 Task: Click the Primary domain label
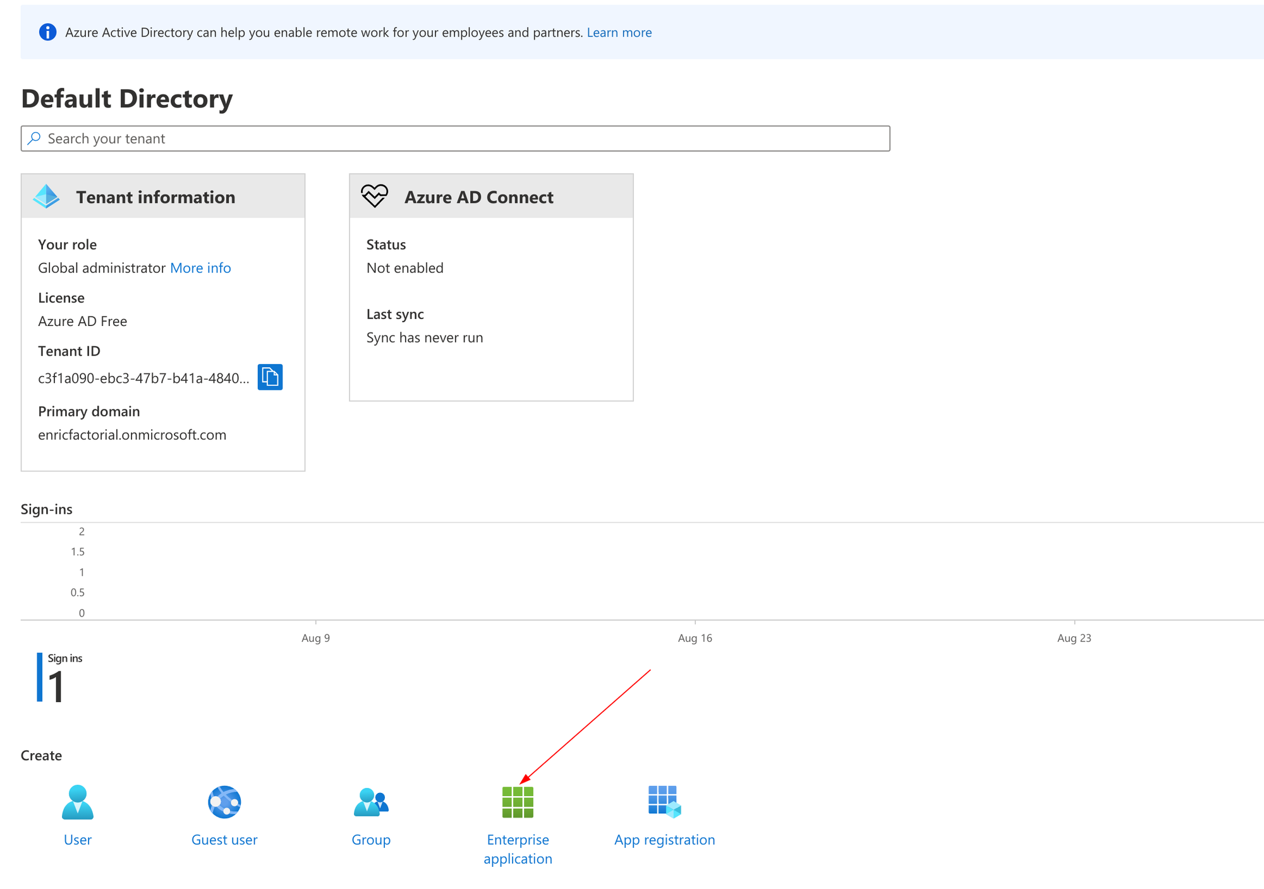click(x=88, y=411)
